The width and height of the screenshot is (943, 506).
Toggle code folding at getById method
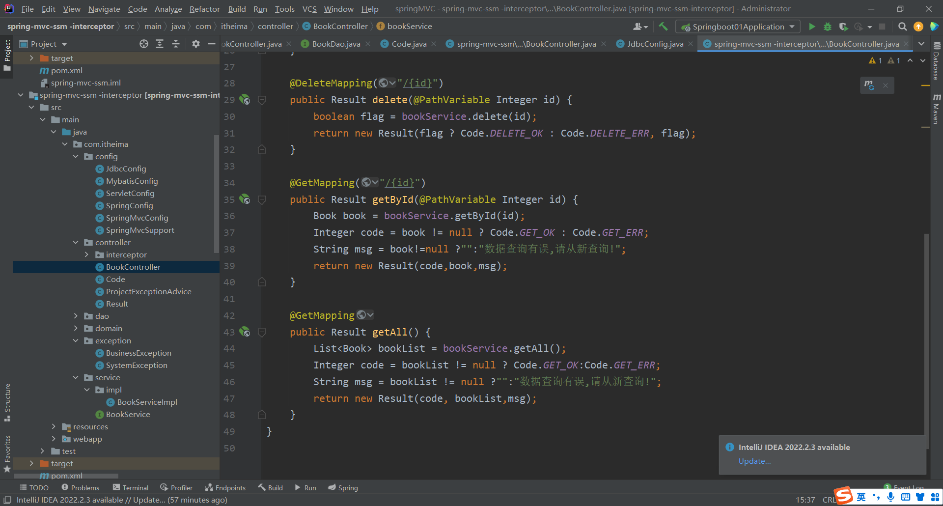(262, 199)
